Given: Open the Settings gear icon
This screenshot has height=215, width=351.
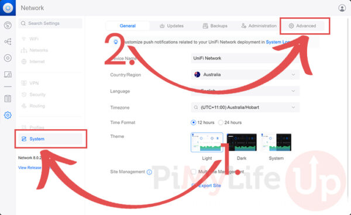Looking at the screenshot, I should click(x=8, y=115).
